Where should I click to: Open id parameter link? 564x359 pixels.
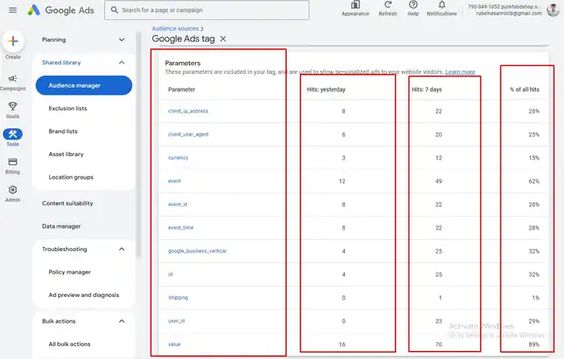point(171,274)
